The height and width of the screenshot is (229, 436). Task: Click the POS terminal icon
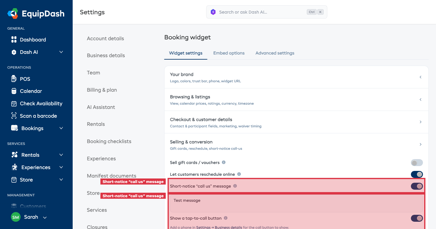tap(14, 79)
